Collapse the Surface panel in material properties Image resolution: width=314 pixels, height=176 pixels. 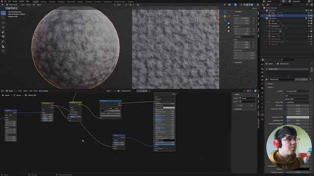(270, 88)
